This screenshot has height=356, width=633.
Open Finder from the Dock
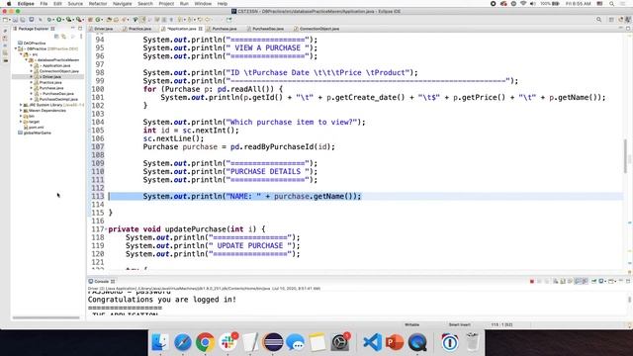click(160, 342)
